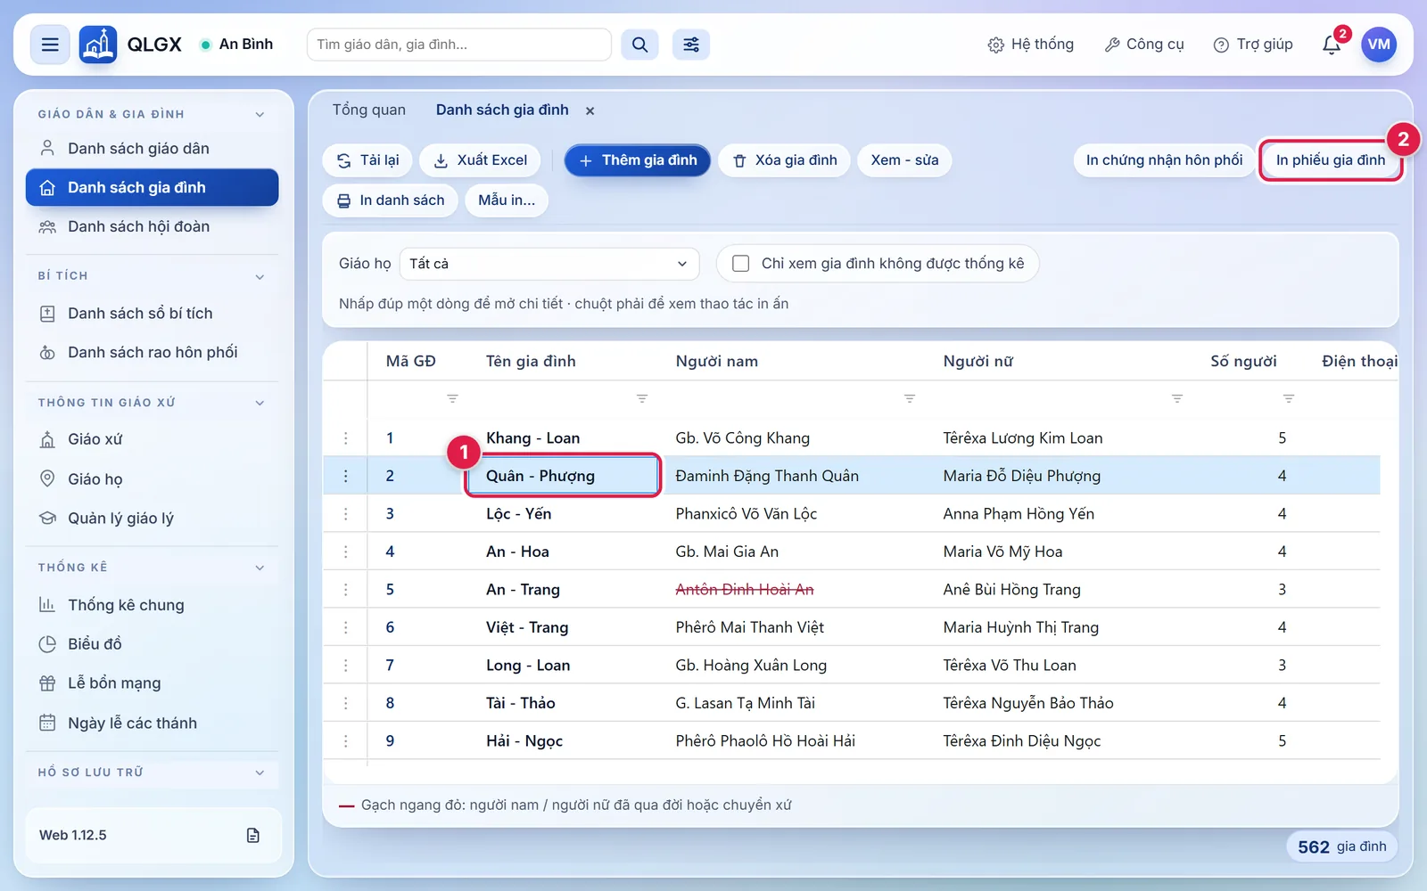Viewport: 1427px width, 891px height.
Task: Collapse the THÔNG TIN GIÁO XỨ section
Action: click(x=260, y=403)
